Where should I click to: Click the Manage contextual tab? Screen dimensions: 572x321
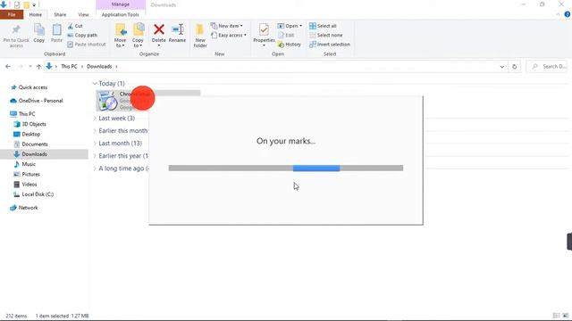point(121,4)
